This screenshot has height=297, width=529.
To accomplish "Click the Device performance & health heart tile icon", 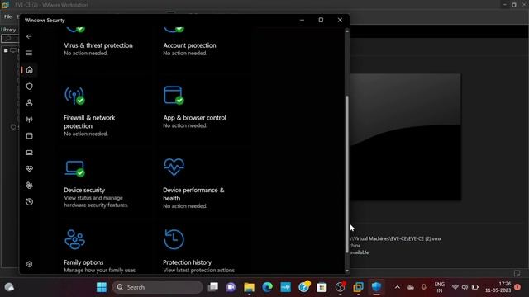I will coord(174,167).
